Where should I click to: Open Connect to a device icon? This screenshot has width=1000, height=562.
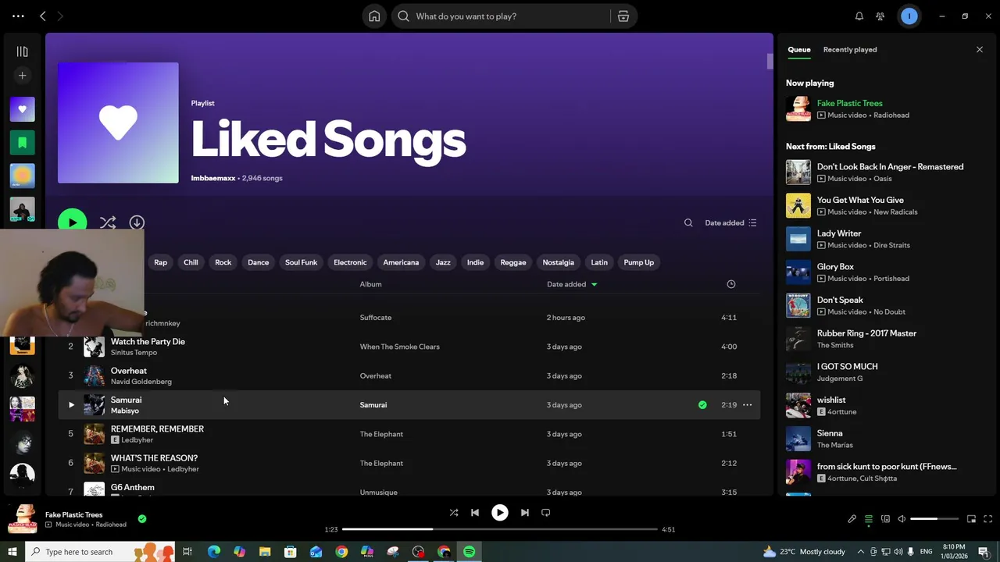[x=885, y=519]
